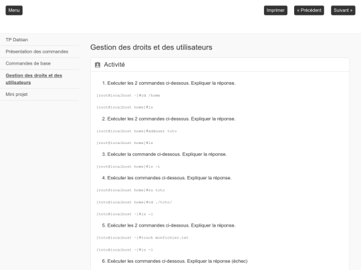Viewport: 361px width, 270px height.
Task: Select Gestion des droits et des utilisateurs link
Action: click(34, 79)
